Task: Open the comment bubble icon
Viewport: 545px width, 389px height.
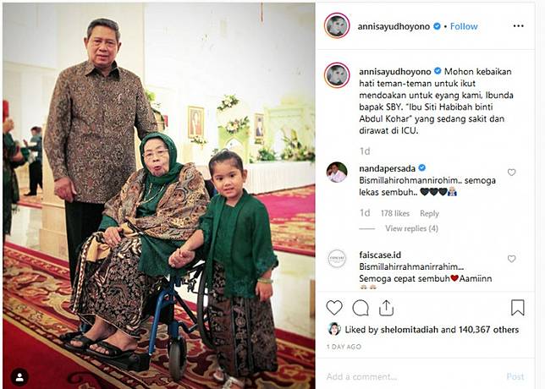Action: coord(361,308)
